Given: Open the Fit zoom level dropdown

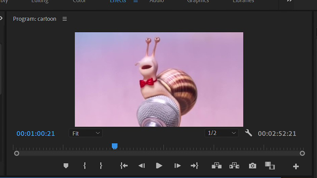Looking at the screenshot, I should (x=86, y=133).
